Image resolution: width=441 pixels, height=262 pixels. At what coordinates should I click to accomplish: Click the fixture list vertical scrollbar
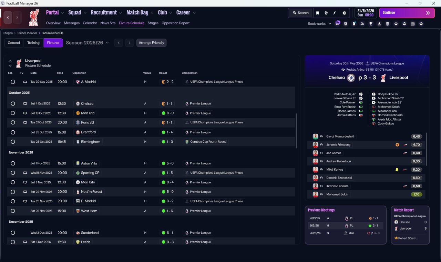pos(296,131)
